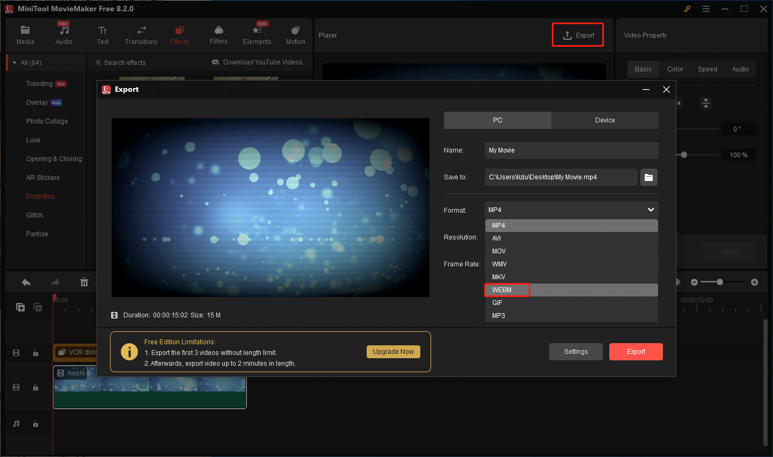The height and width of the screenshot is (457, 773).
Task: Choose WEBM from format list
Action: click(571, 290)
